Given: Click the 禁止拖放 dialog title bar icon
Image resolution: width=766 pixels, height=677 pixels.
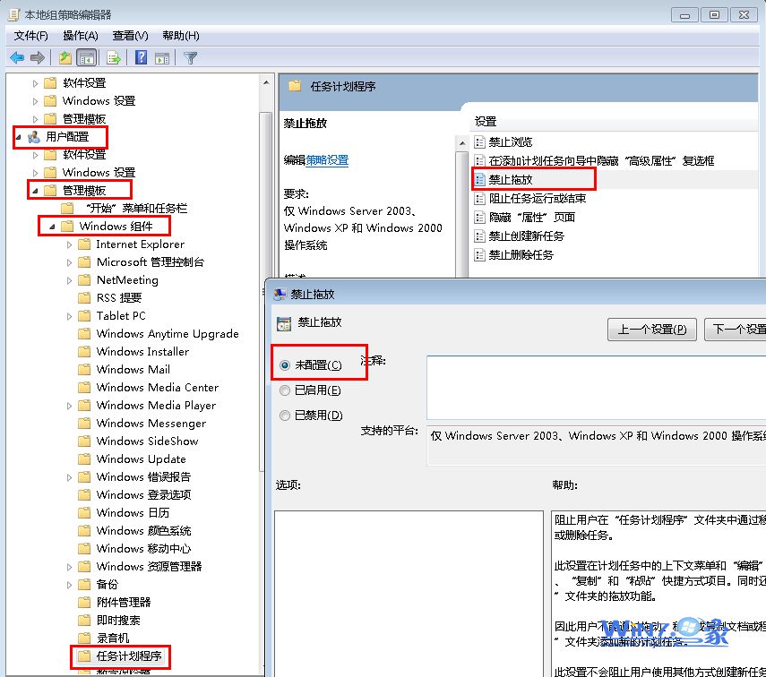Looking at the screenshot, I should [x=280, y=294].
